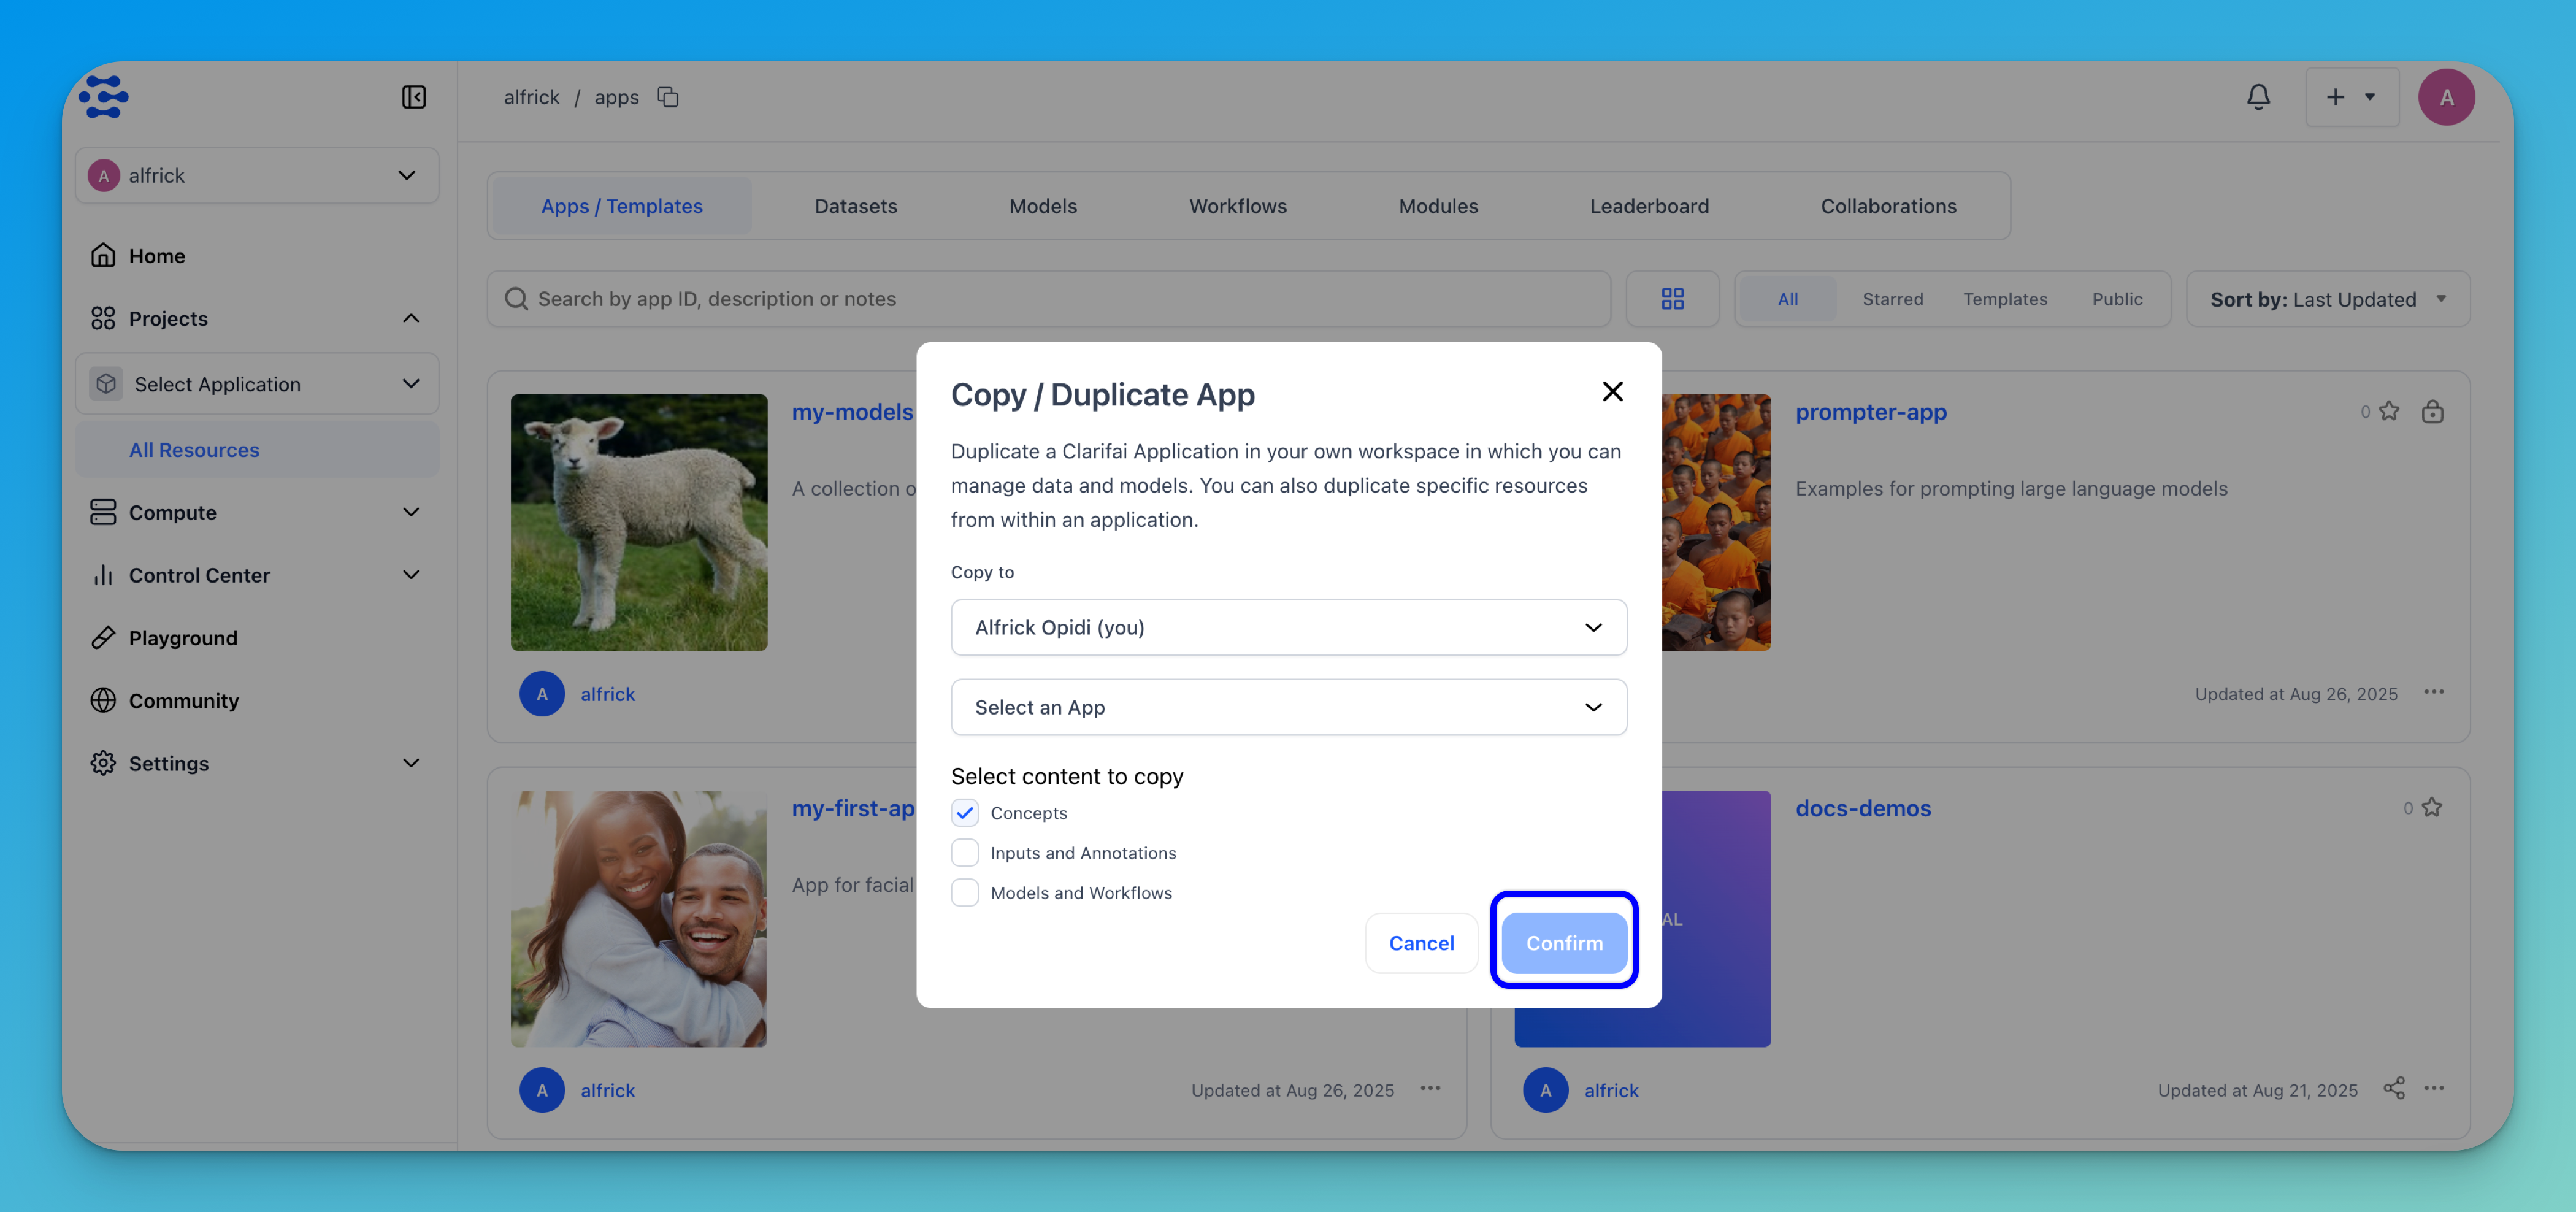Image resolution: width=2576 pixels, height=1212 pixels.
Task: Click the lock icon on prompter-app
Action: pos(2432,411)
